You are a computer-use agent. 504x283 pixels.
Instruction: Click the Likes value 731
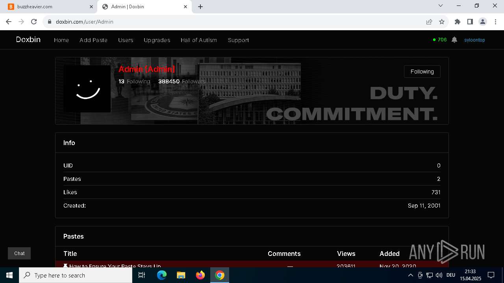(436, 192)
